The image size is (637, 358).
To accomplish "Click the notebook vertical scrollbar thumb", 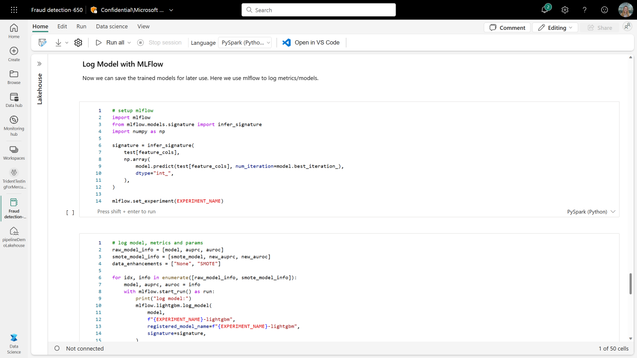I will 631,283.
